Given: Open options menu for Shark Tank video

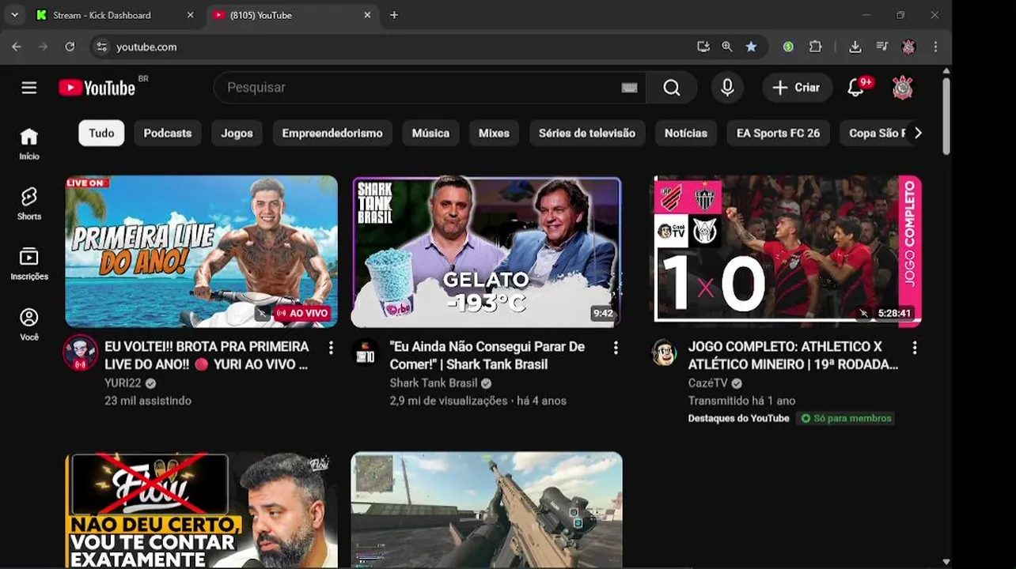Looking at the screenshot, I should [x=616, y=348].
